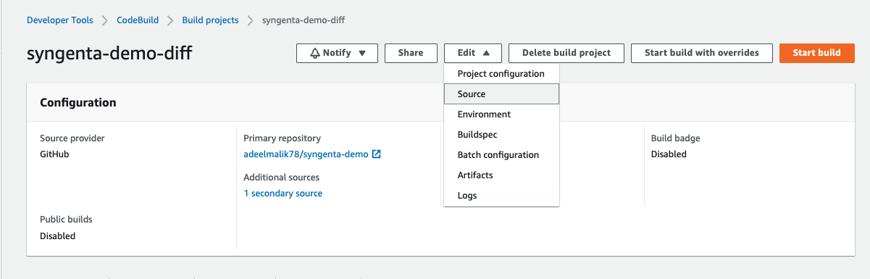Click the Source provider label
This screenshot has height=279, width=870.
coord(72,138)
